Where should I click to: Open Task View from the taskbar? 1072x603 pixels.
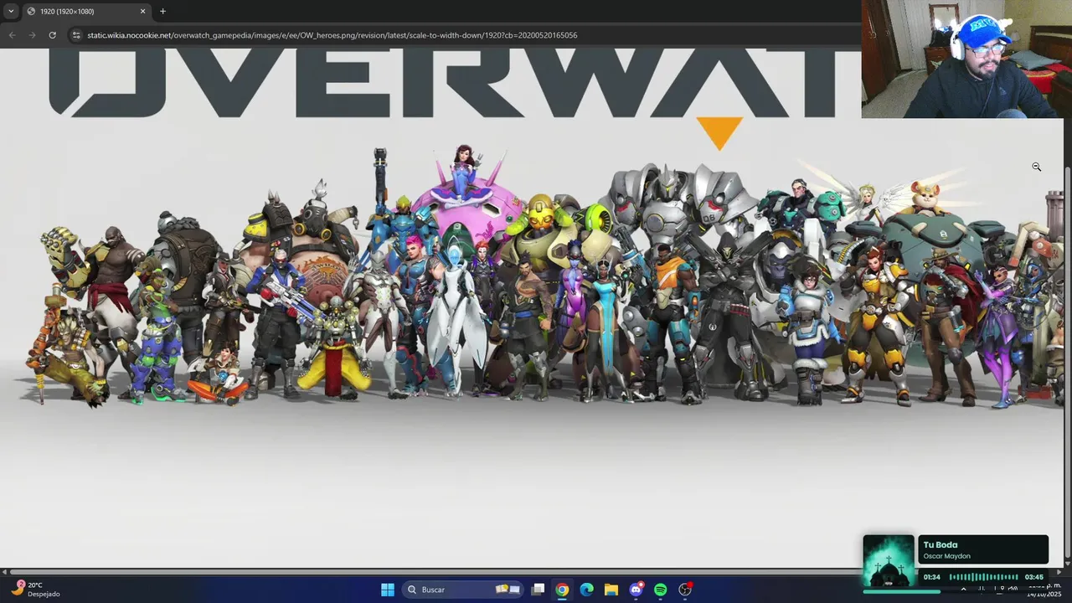538,590
